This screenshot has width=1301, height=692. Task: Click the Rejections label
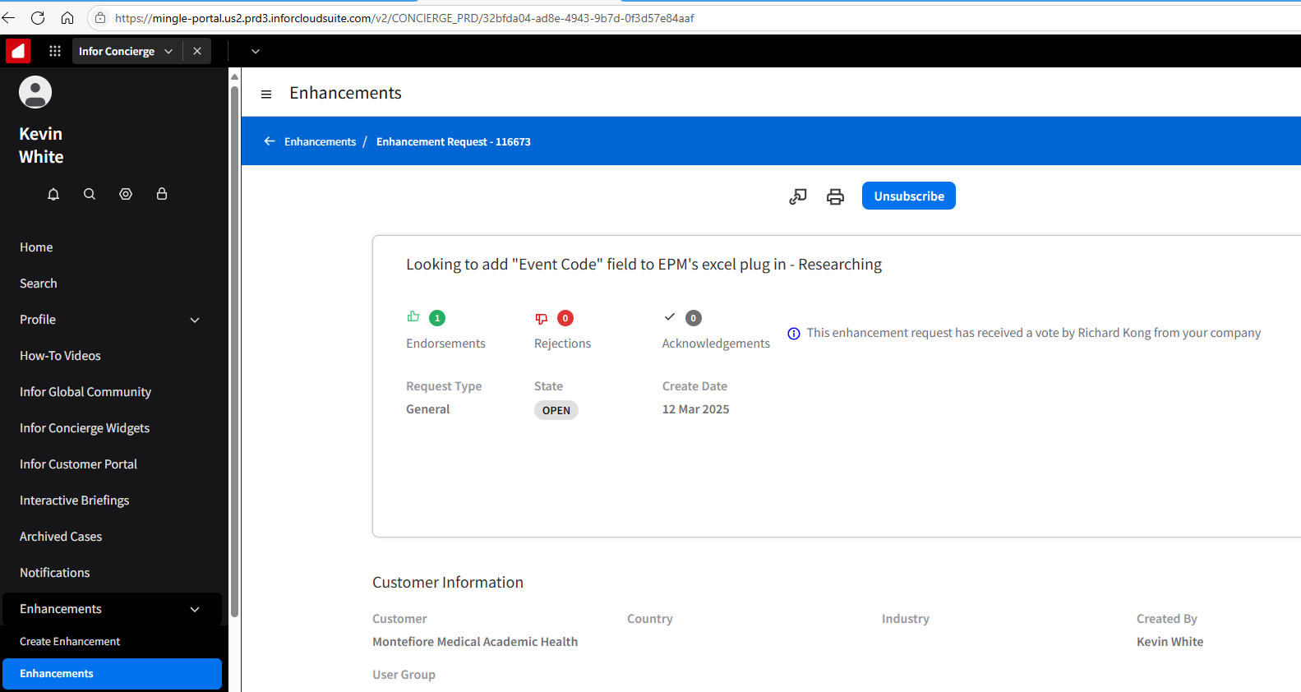click(x=562, y=344)
